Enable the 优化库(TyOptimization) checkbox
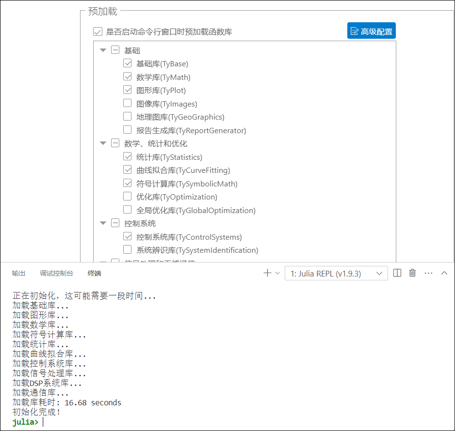The height and width of the screenshot is (431, 455). click(128, 197)
